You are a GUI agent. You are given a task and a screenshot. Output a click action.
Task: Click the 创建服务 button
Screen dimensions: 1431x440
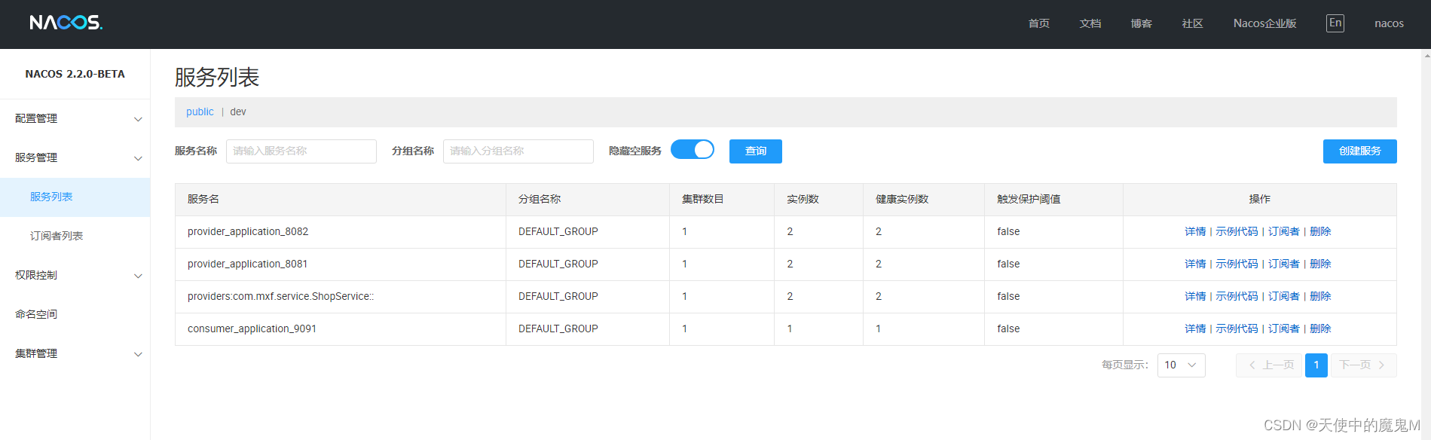coord(1360,151)
